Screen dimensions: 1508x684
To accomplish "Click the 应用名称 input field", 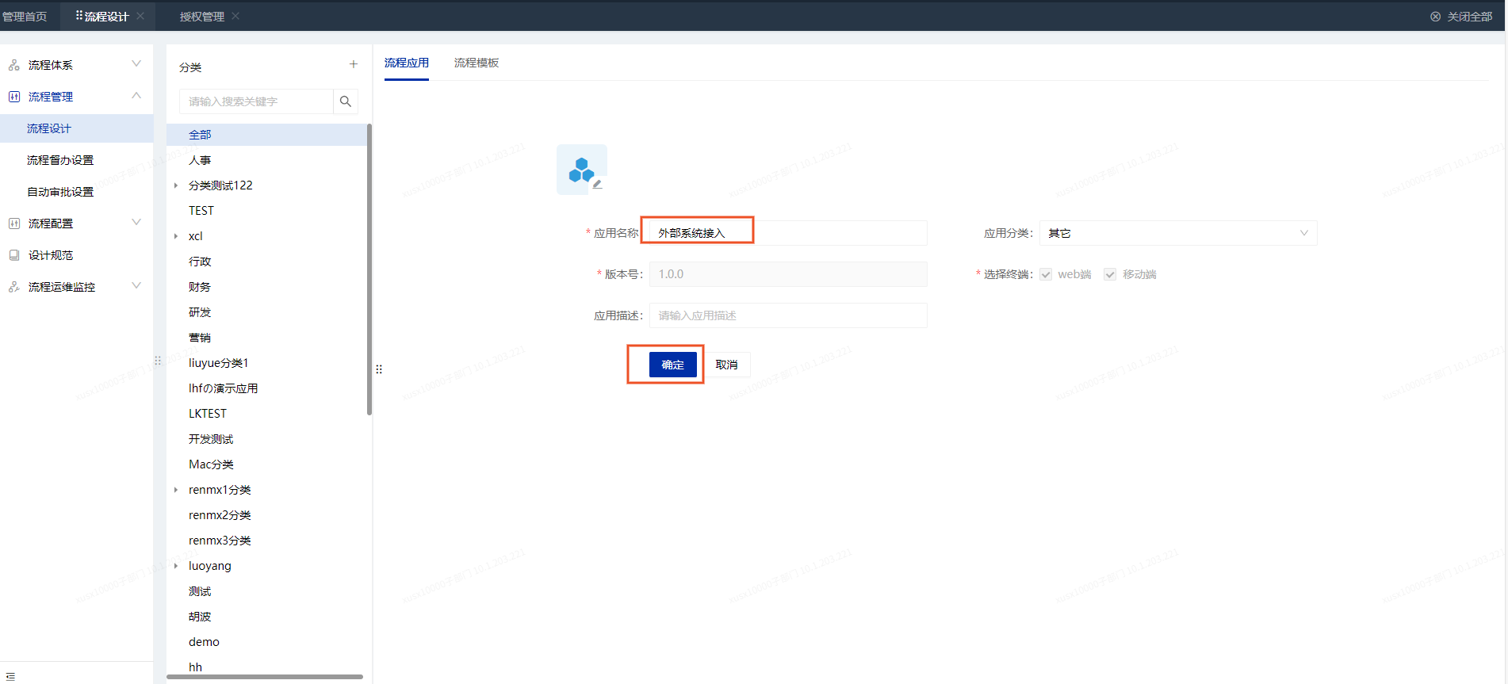I will 788,233.
